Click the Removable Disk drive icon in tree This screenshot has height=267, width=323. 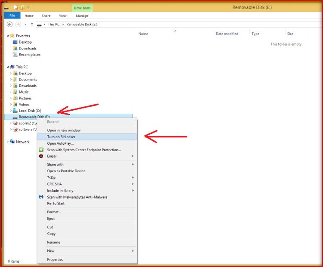point(15,118)
